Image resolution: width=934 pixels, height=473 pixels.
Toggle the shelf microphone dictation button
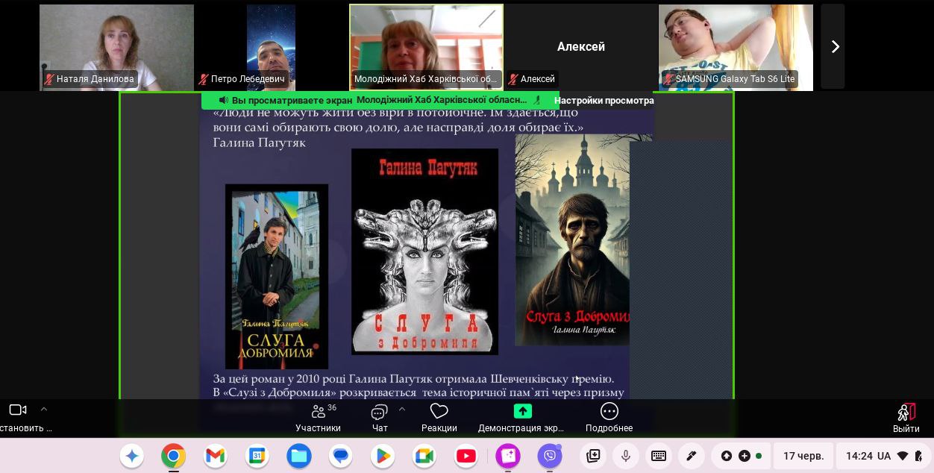pos(626,456)
